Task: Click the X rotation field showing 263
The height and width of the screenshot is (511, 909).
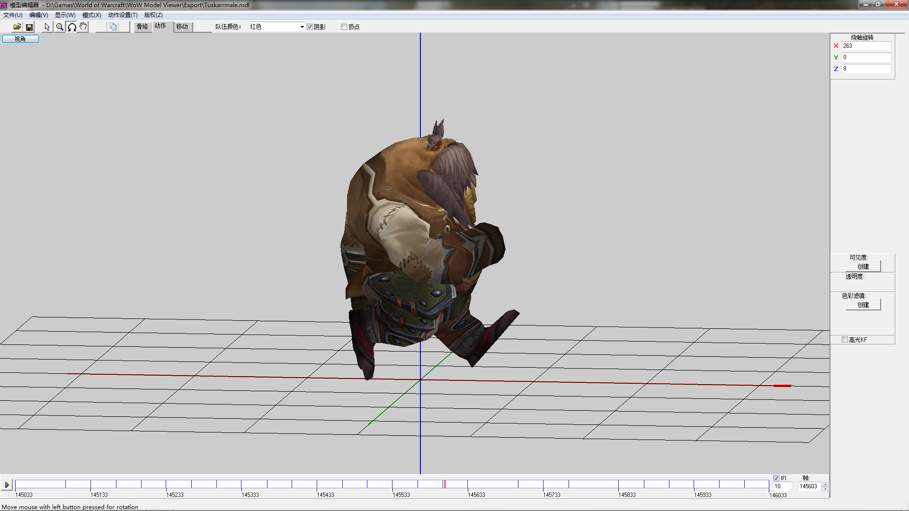Action: [866, 46]
